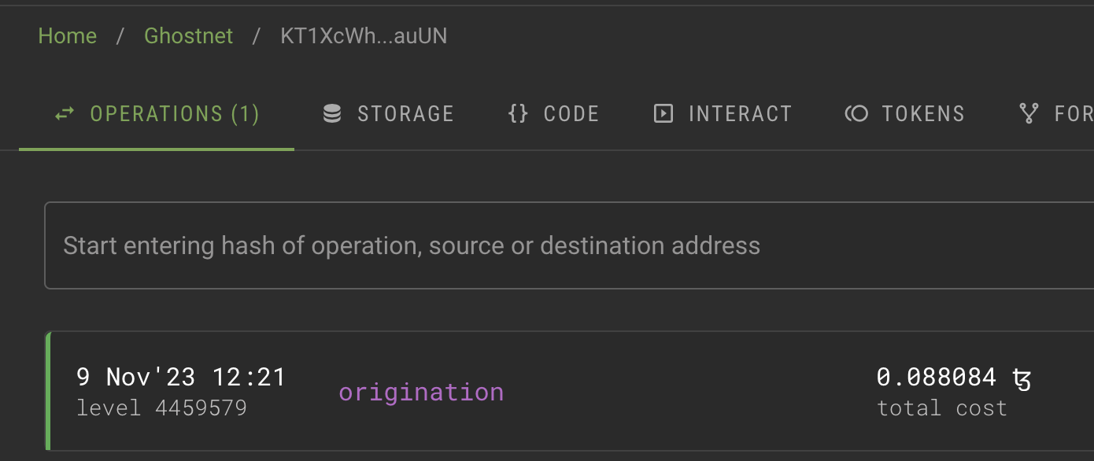The width and height of the screenshot is (1094, 461).
Task: Open the Code tab
Action: pyautogui.click(x=571, y=114)
